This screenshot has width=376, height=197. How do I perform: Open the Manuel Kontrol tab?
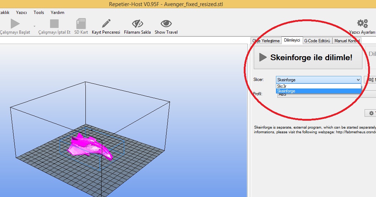click(x=347, y=41)
